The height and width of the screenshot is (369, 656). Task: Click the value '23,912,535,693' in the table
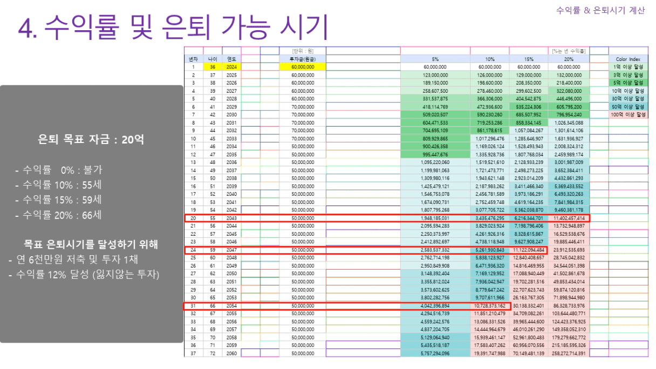pos(569,250)
